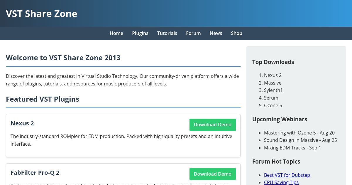Screen dimensions: 352x185
Task: Open the Mastering with Ozone 5 webinar
Action: coord(299,133)
